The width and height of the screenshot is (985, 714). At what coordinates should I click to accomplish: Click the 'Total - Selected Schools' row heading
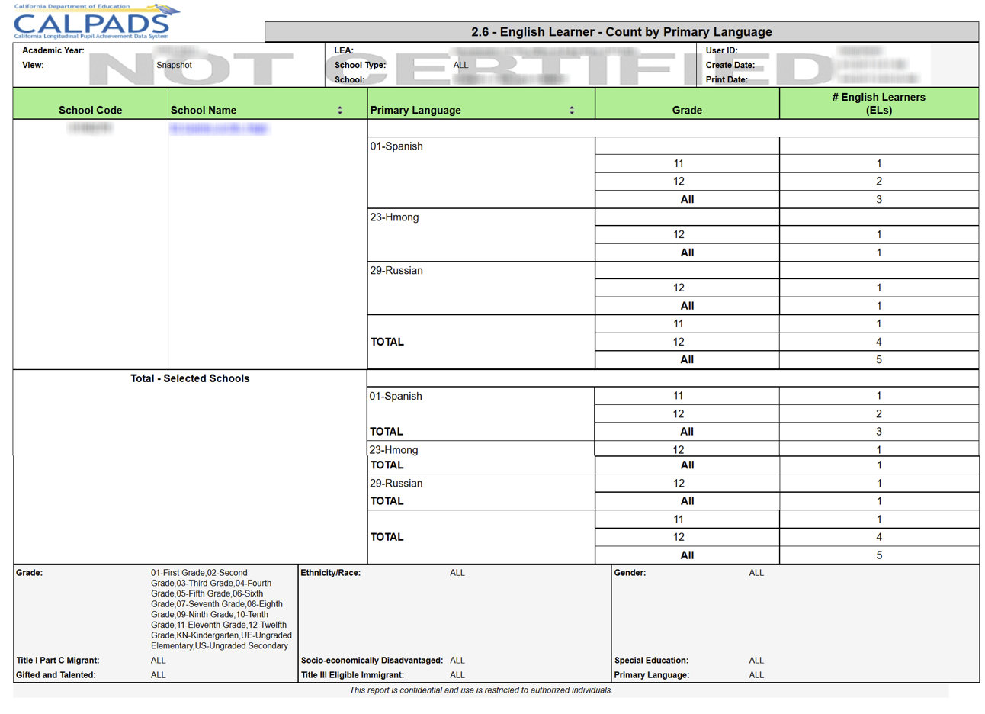(x=190, y=378)
